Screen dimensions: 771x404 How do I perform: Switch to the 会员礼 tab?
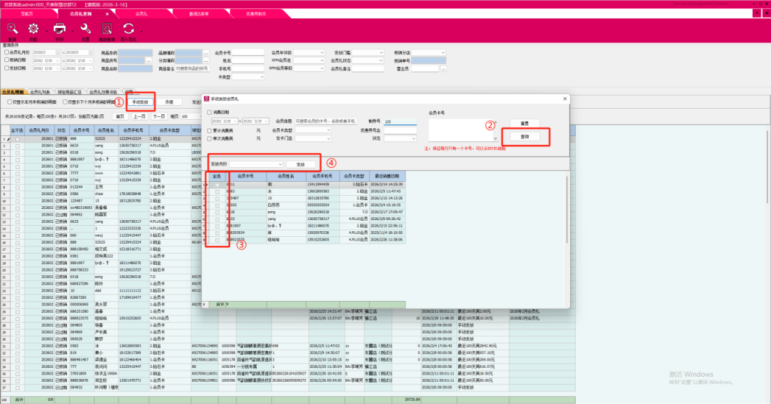(x=142, y=13)
